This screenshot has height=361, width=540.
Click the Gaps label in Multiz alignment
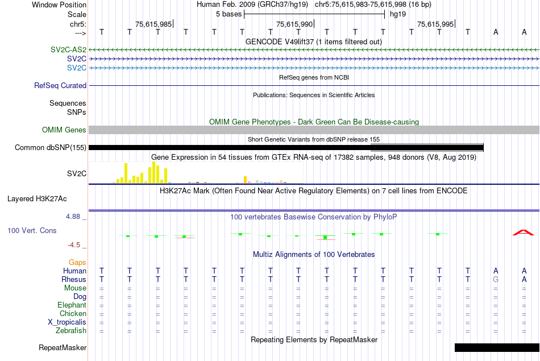(x=77, y=263)
